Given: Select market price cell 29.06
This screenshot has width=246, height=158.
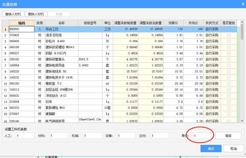Looking at the screenshot, I should click(x=193, y=83).
